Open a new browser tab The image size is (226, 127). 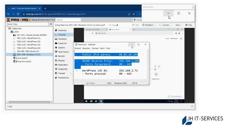45,8
